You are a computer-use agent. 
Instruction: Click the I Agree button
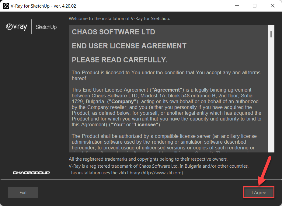(x=259, y=192)
